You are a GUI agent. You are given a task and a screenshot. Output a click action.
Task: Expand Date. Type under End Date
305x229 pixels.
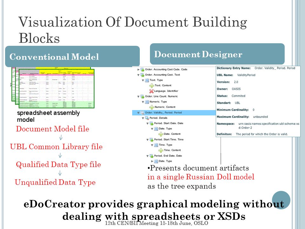152,161
